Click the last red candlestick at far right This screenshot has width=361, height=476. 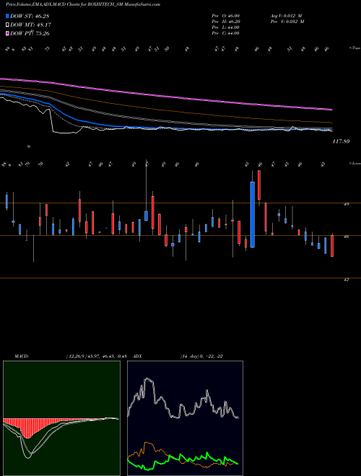click(332, 246)
